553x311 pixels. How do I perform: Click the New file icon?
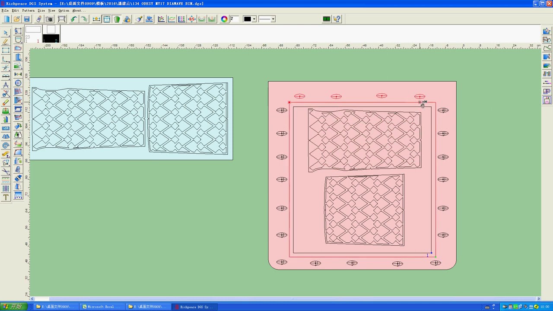(6, 19)
